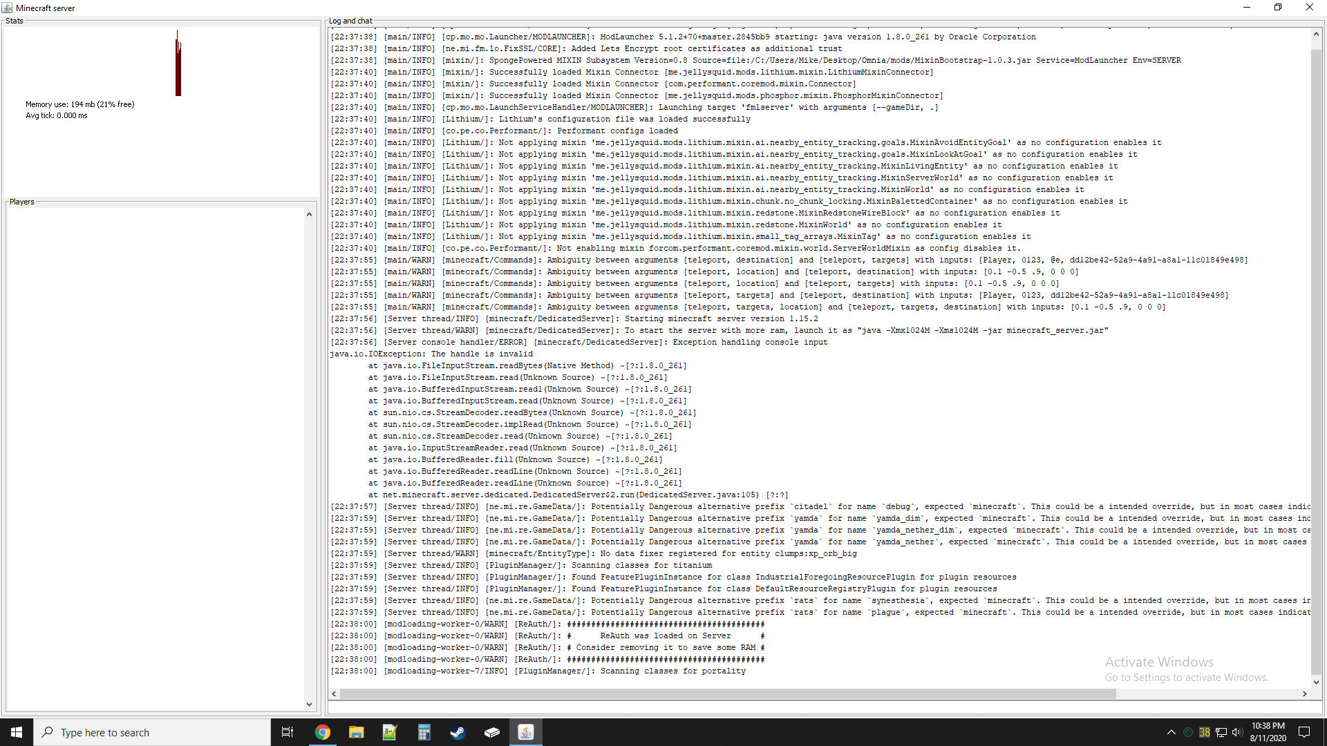Click the 'ReAuth was loaded on Server' log line
The image size is (1327, 746).
point(548,635)
